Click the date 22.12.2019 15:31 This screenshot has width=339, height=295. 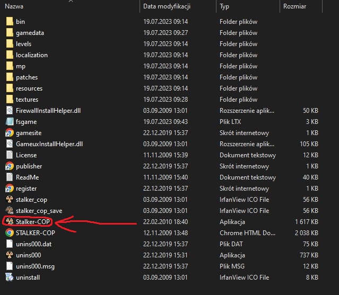point(166,255)
